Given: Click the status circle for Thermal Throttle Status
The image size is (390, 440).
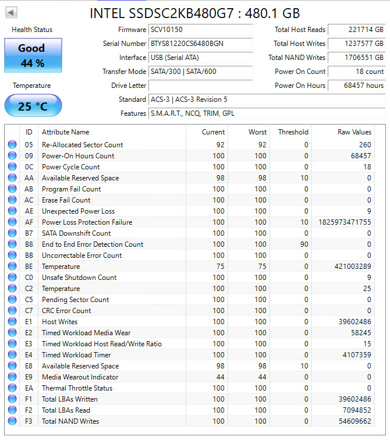Looking at the screenshot, I should point(12,388).
